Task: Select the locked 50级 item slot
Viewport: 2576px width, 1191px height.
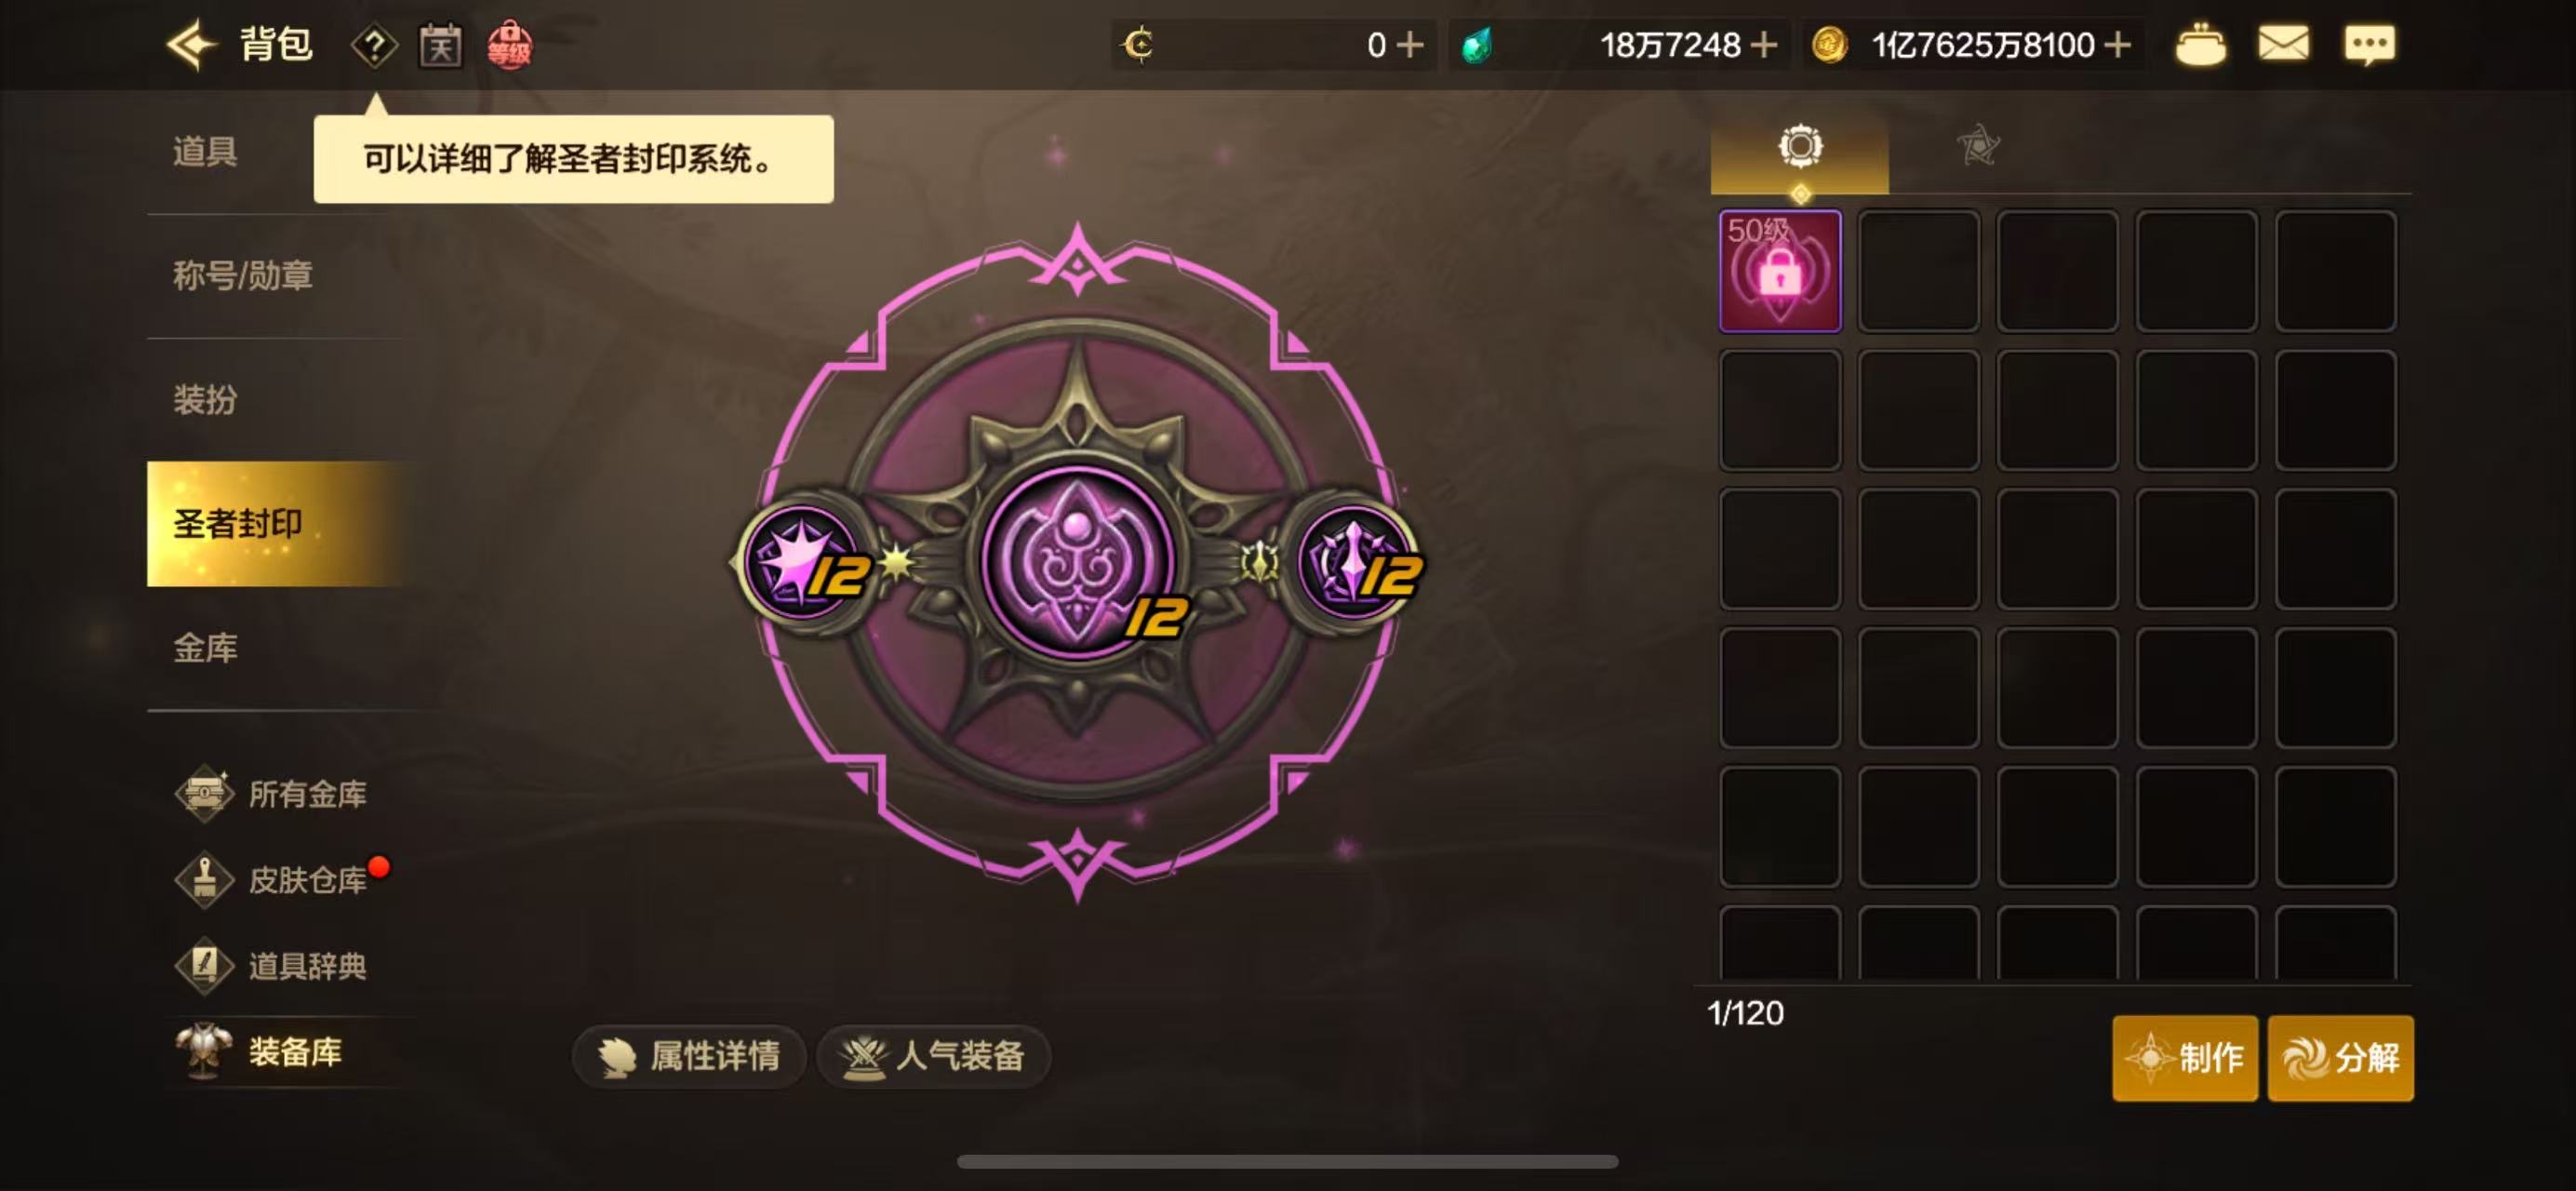Action: (x=1780, y=271)
